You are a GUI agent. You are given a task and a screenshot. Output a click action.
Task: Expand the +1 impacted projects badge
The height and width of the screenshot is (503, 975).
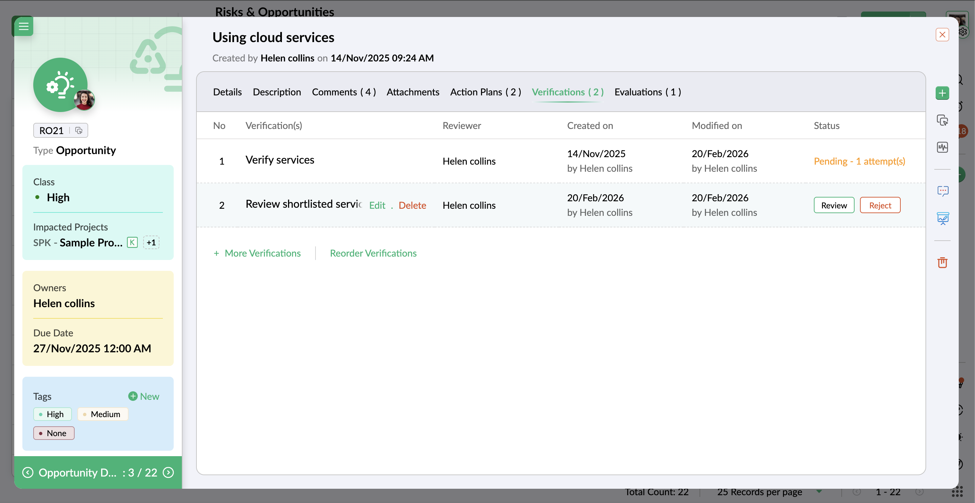pyautogui.click(x=151, y=242)
